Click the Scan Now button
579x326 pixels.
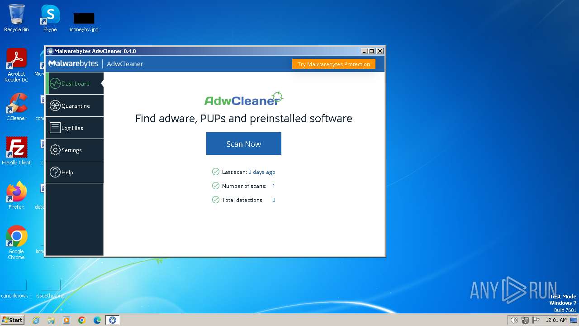tap(244, 144)
